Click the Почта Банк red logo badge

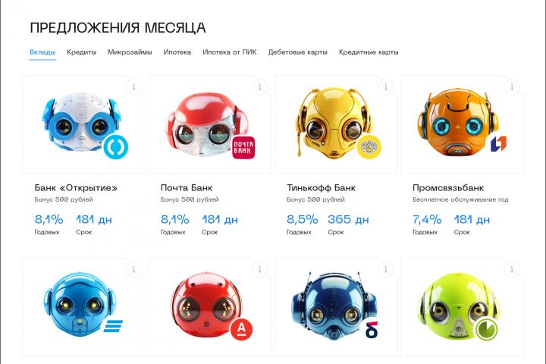click(243, 147)
